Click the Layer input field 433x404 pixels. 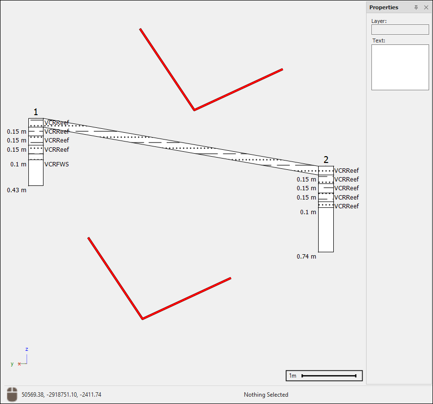(400, 30)
